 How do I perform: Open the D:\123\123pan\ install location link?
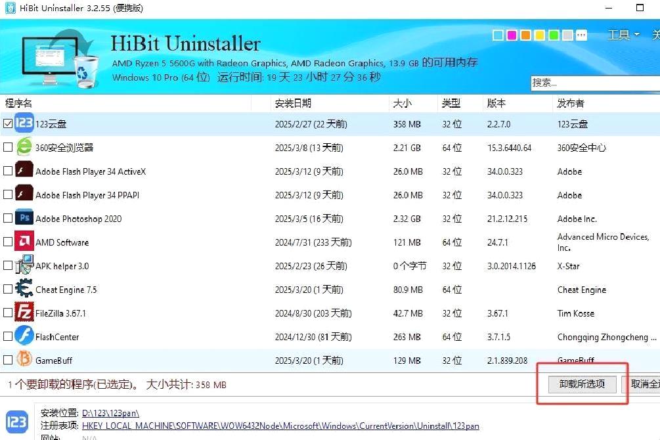(110, 413)
